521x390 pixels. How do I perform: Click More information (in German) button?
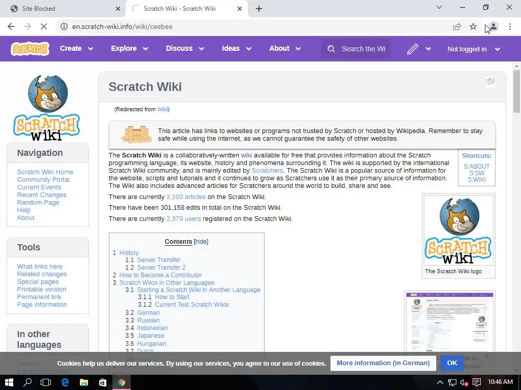point(383,363)
